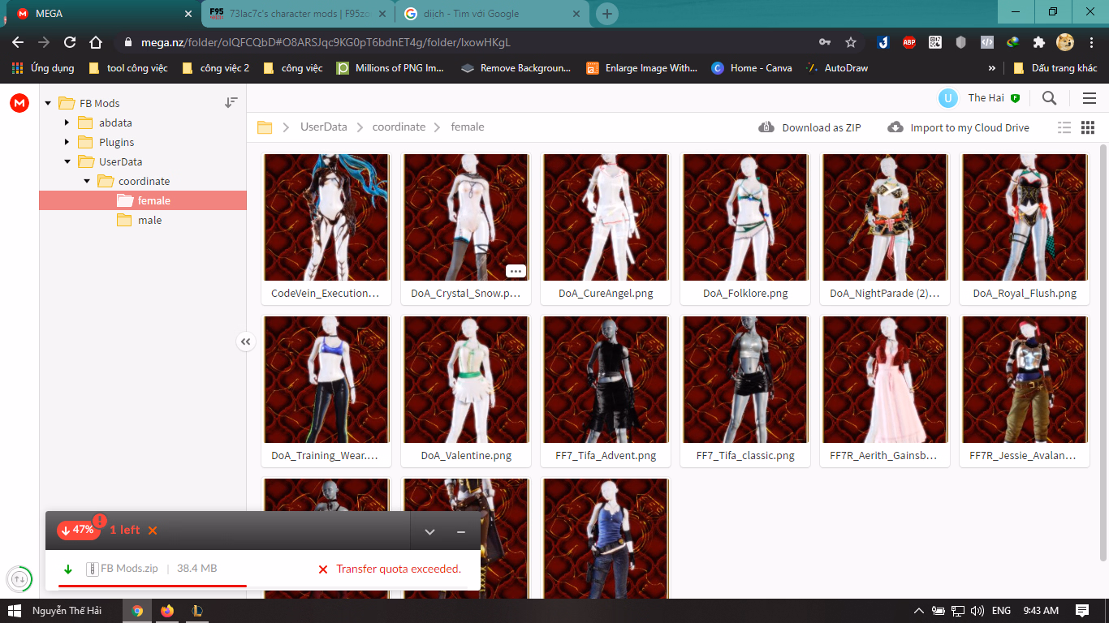Open the FF7_Tifa_Advent.png thumbnail
1109x623 pixels.
tap(605, 379)
